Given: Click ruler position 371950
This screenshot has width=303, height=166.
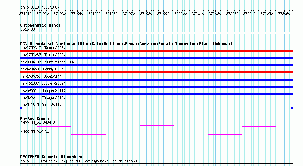Looking at the screenshot, I should (95, 14).
